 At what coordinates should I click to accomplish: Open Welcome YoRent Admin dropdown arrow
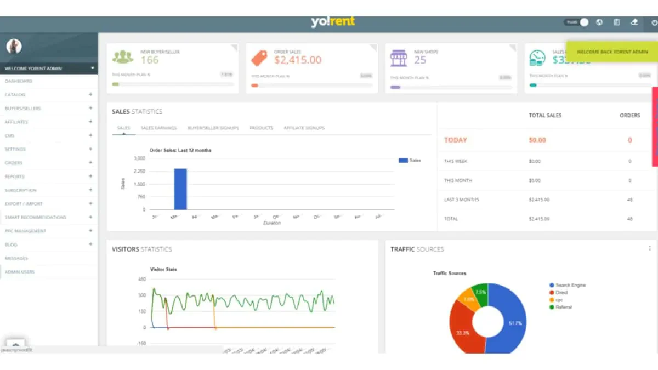(93, 69)
